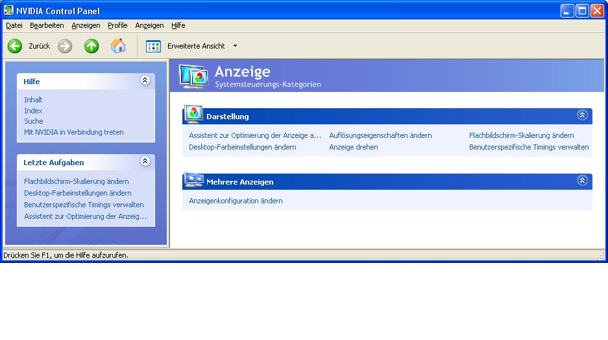This screenshot has width=608, height=340.
Task: Collapse the Darstellung section
Action: [582, 115]
